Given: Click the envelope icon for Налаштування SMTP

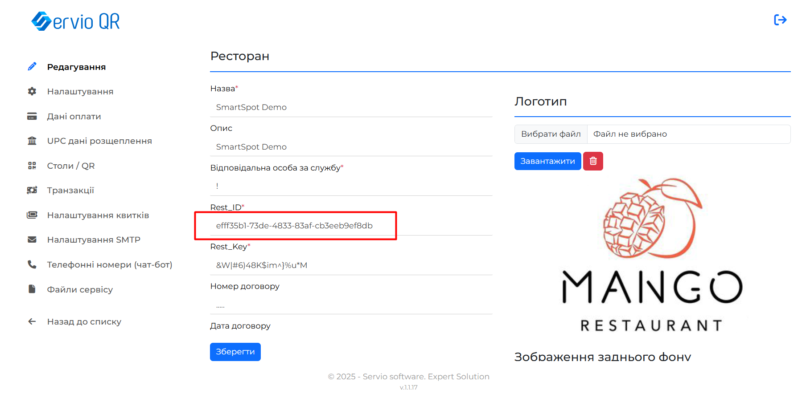Looking at the screenshot, I should point(32,240).
